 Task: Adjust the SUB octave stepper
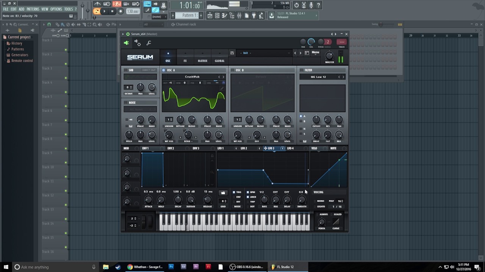click(129, 87)
